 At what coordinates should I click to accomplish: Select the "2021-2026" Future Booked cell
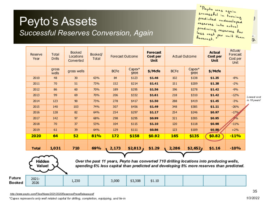pos(35,181)
